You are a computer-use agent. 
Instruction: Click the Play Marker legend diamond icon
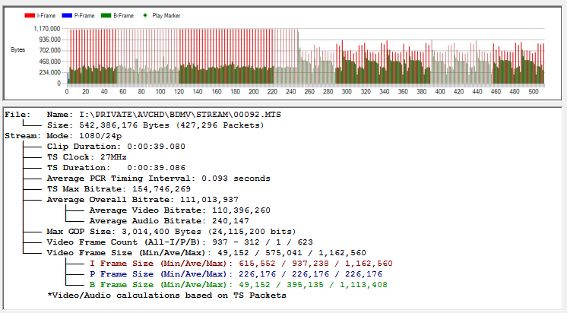click(x=145, y=15)
